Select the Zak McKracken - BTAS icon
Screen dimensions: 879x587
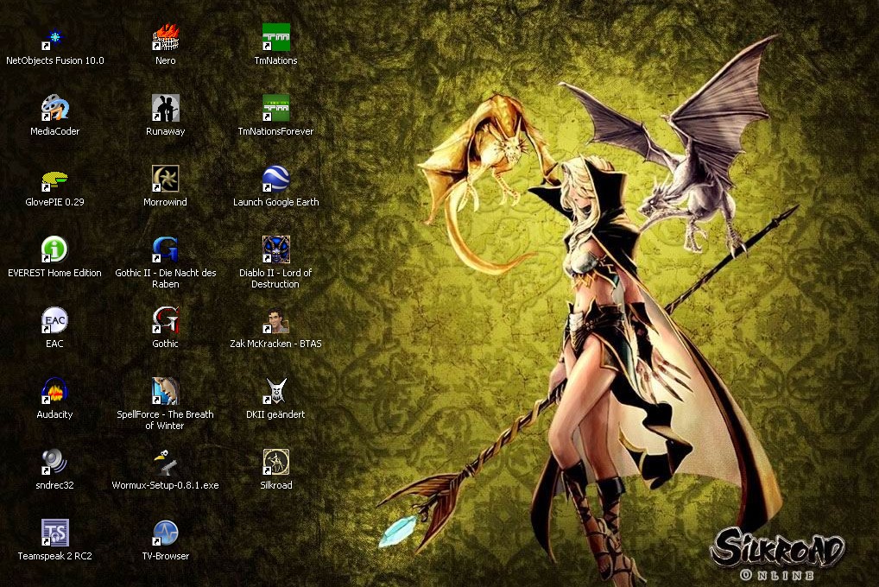pyautogui.click(x=275, y=321)
